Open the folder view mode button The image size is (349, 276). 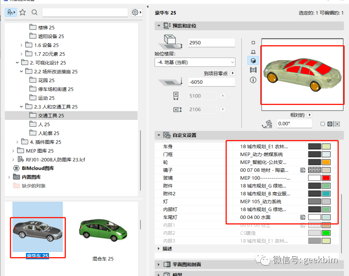click(11, 13)
